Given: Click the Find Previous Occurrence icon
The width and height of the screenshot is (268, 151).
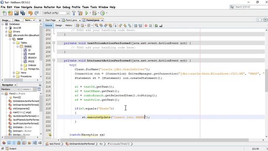Looking at the screenshot, I should click(x=101, y=26).
